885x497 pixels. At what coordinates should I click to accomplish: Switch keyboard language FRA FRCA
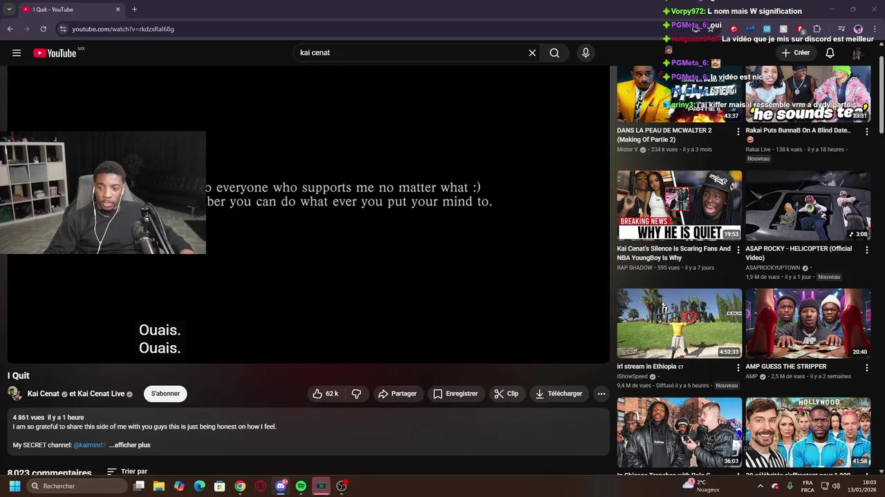coord(808,486)
